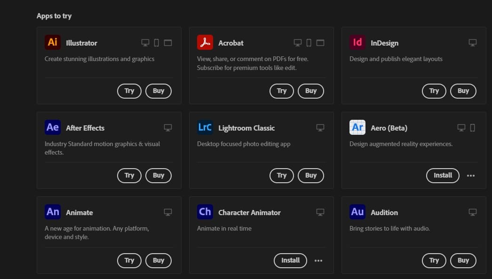Select the After Effects app icon

pyautogui.click(x=52, y=127)
